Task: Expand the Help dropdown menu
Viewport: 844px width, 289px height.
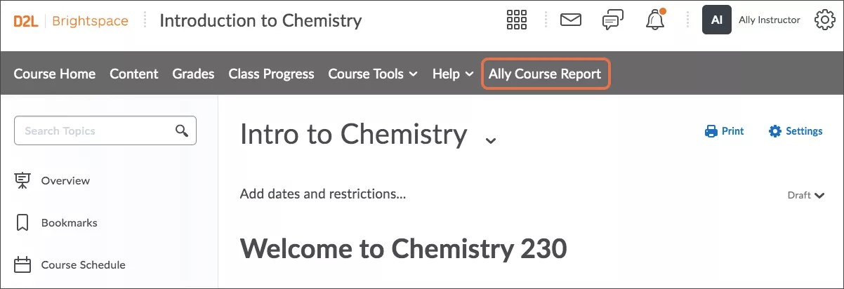Action: tap(453, 74)
